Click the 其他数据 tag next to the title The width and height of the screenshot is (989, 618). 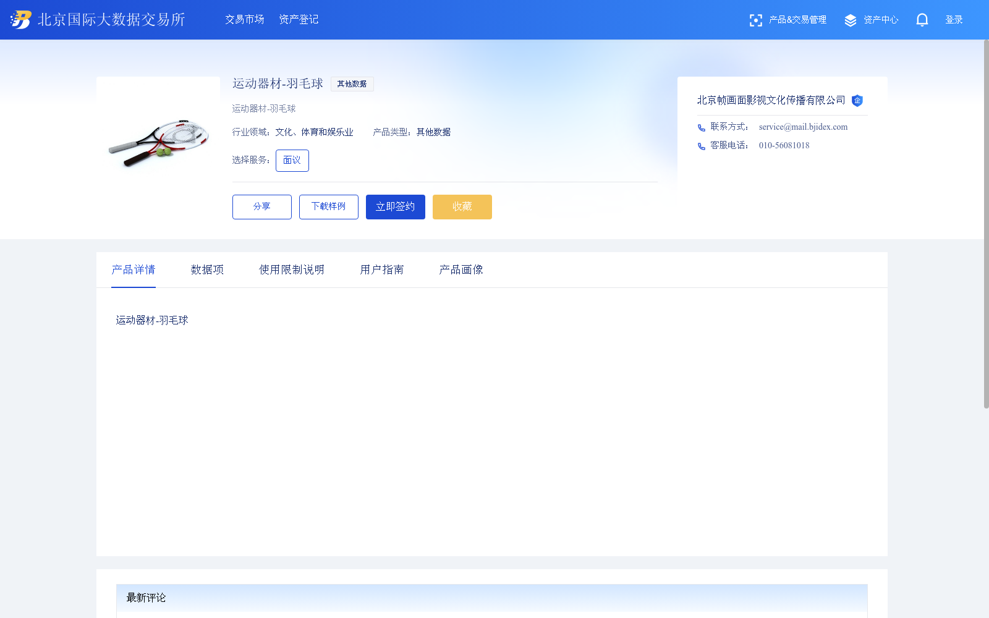(x=352, y=84)
